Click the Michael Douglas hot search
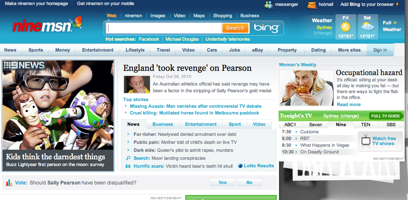The width and height of the screenshot is (408, 200). [182, 39]
